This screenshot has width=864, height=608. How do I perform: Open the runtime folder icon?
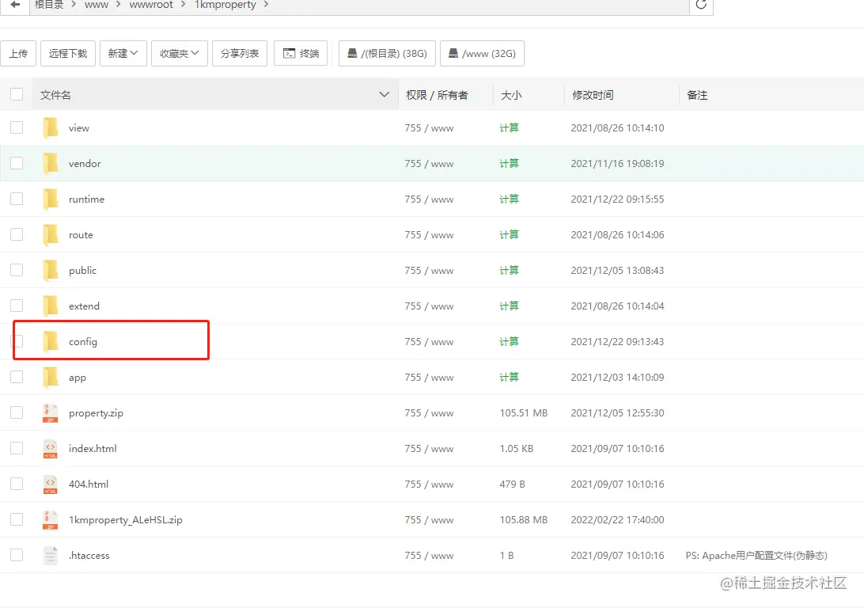tap(50, 199)
